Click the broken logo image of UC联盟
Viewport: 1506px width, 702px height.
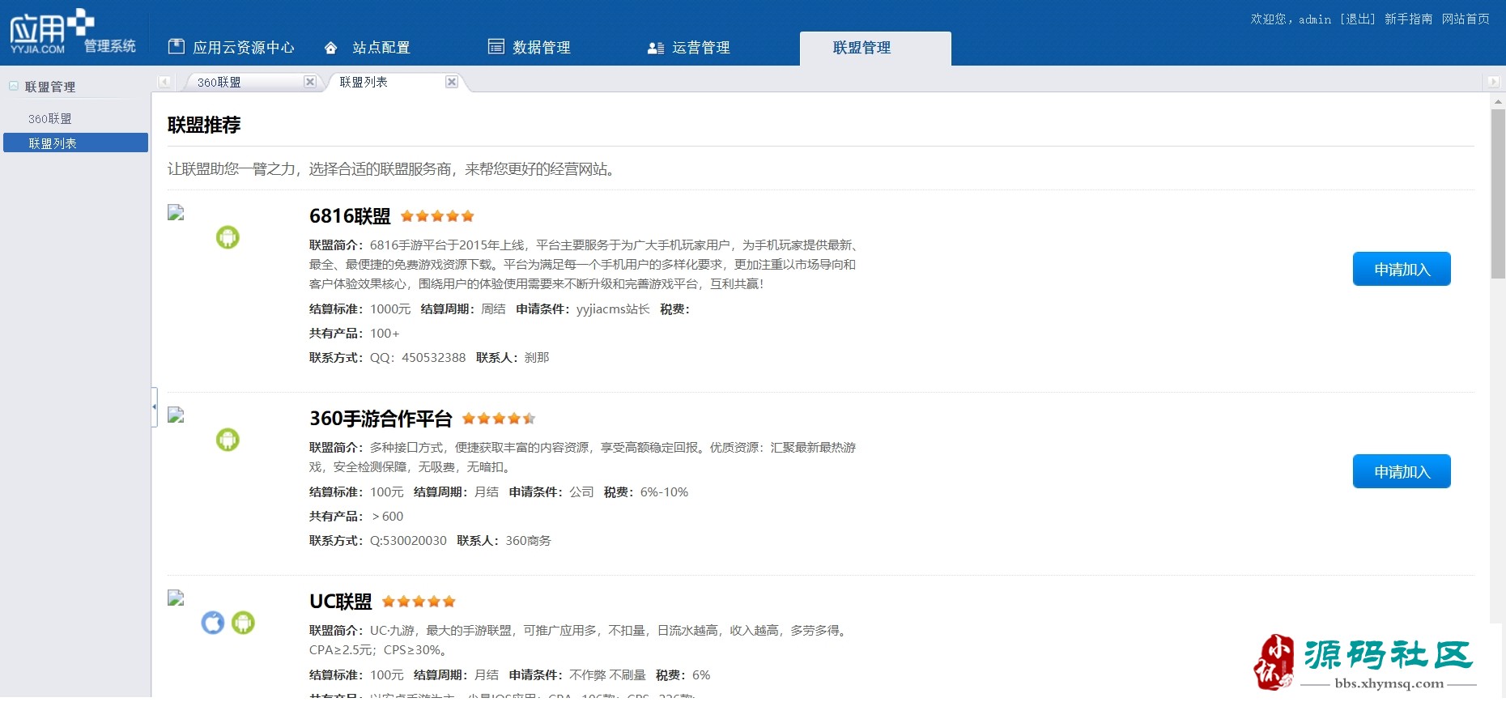(x=176, y=598)
